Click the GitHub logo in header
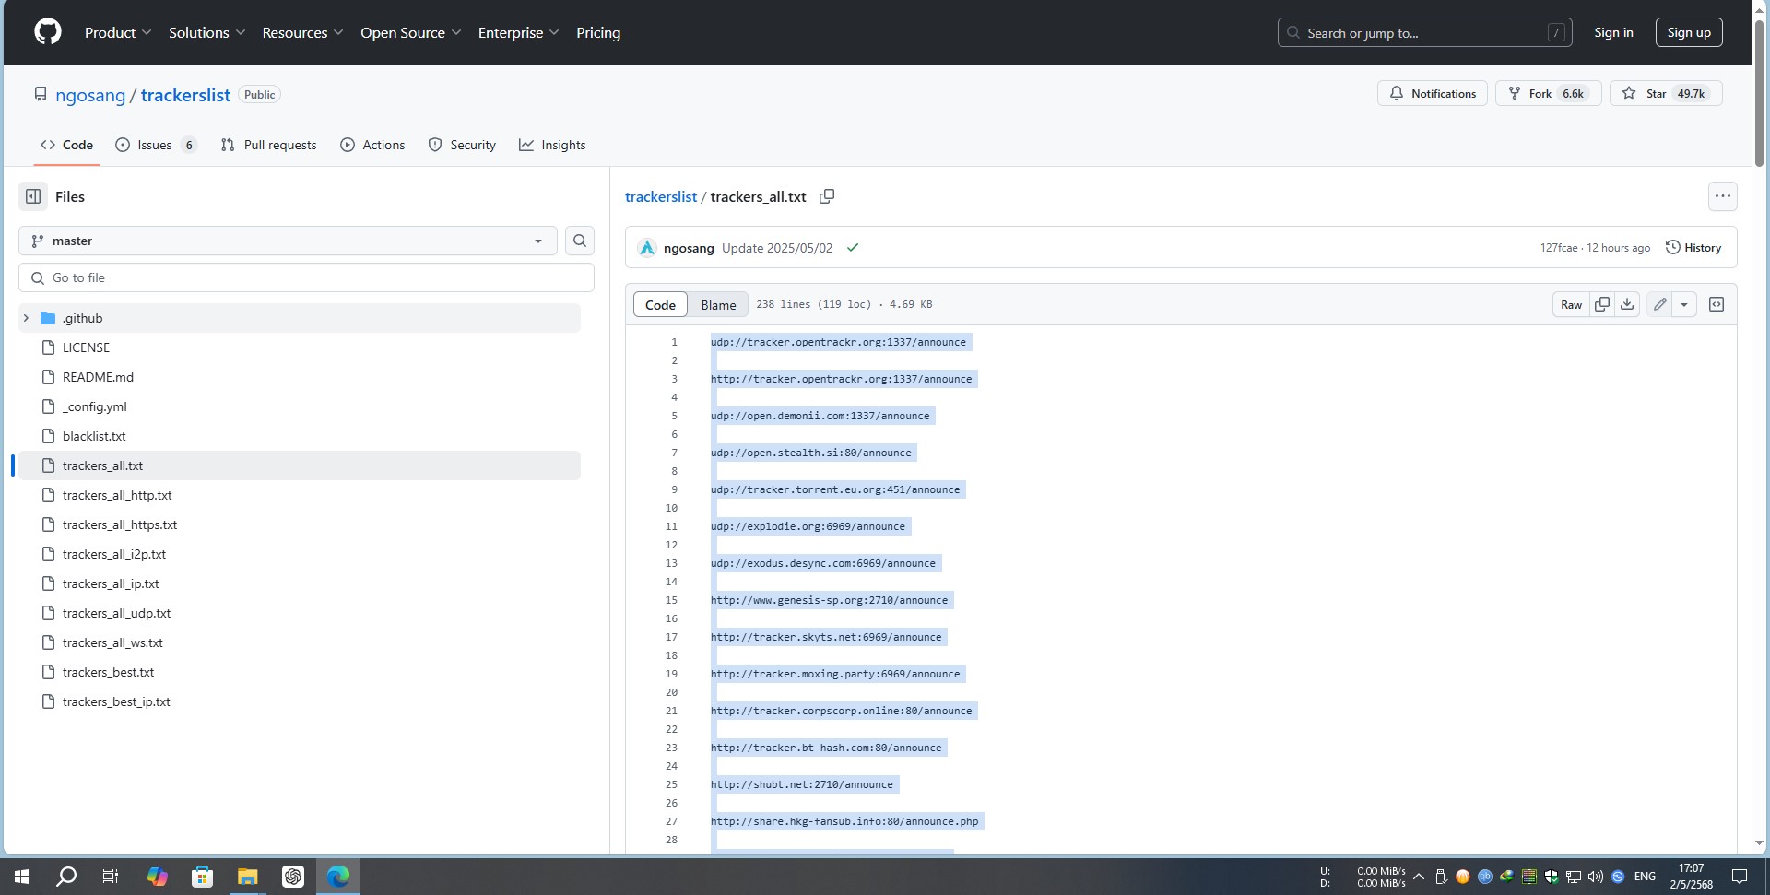Image resolution: width=1770 pixels, height=895 pixels. [x=48, y=32]
